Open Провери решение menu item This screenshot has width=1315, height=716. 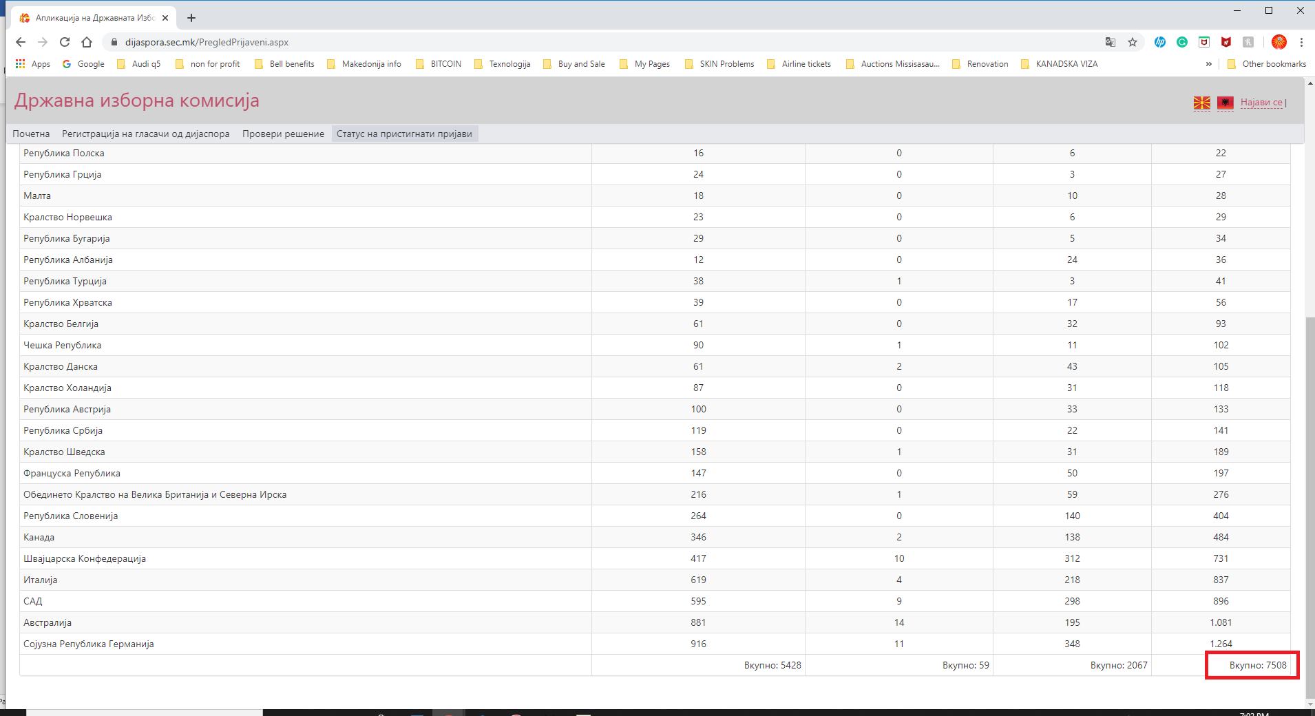283,134
